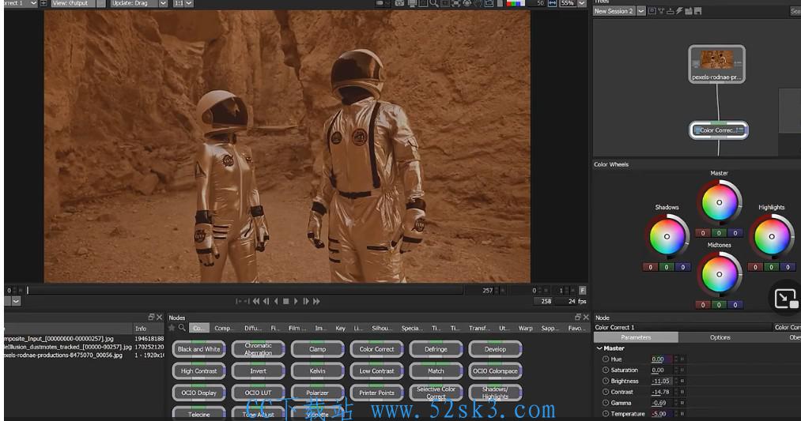801x421 pixels.
Task: Select the Comp... node category tab
Action: click(x=224, y=328)
